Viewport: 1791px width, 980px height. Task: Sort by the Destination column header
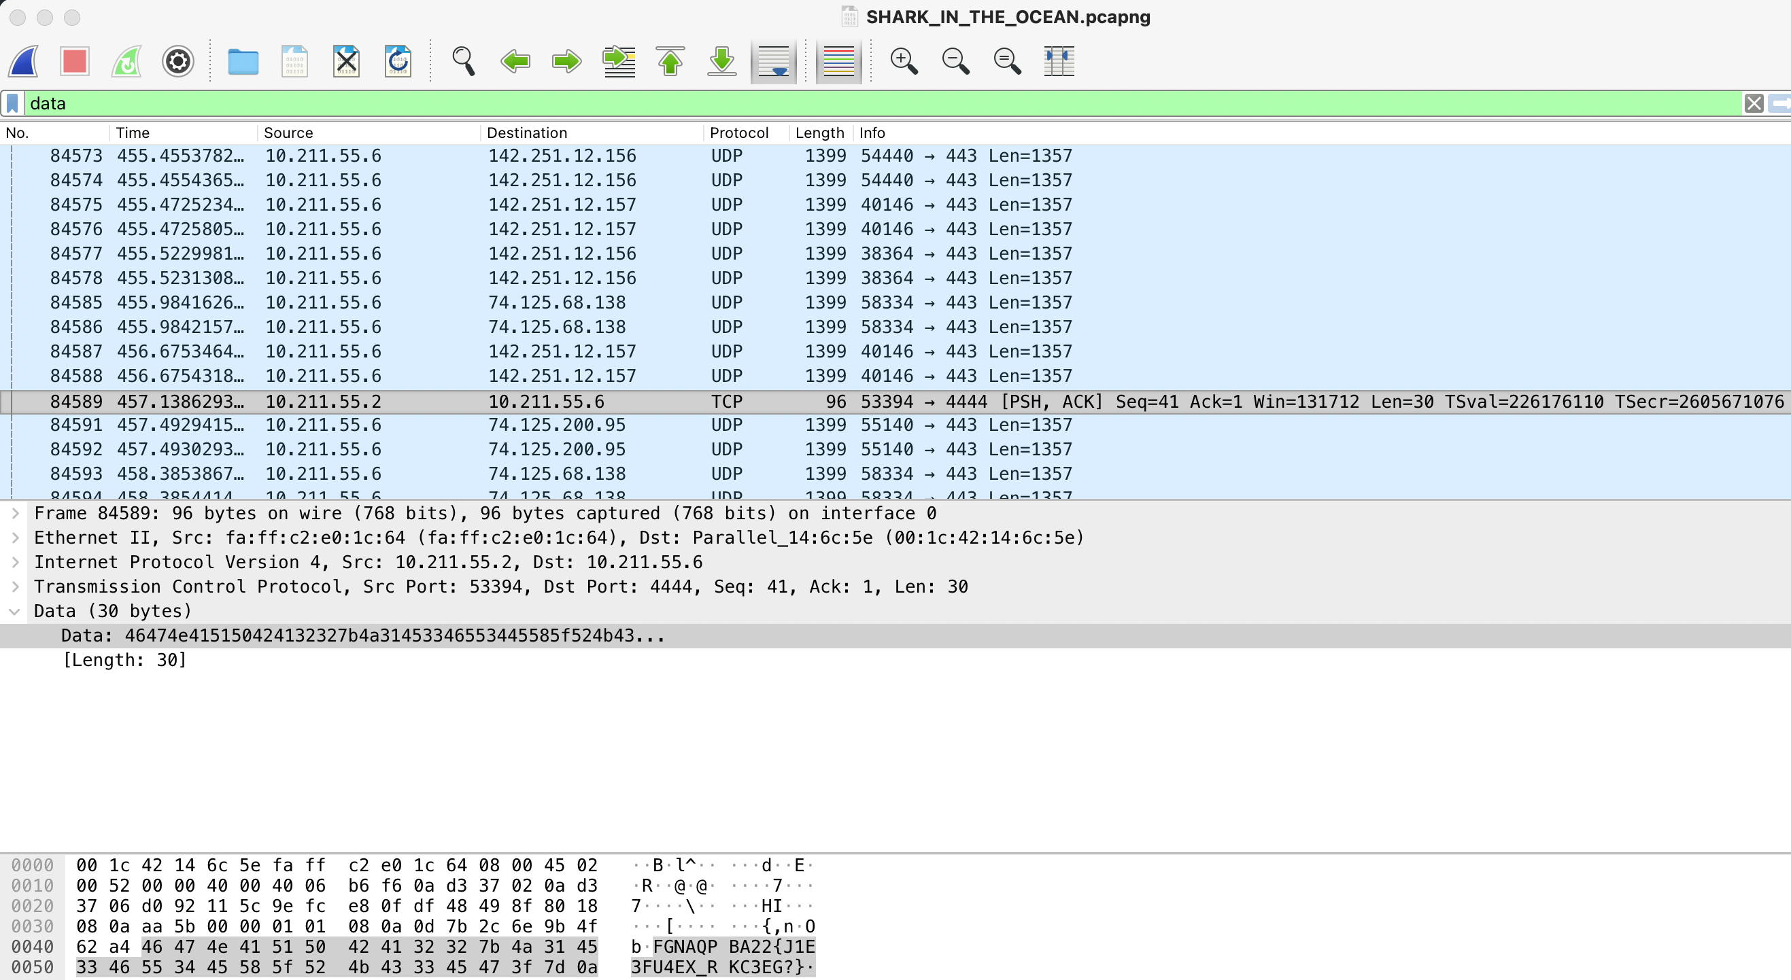click(592, 133)
